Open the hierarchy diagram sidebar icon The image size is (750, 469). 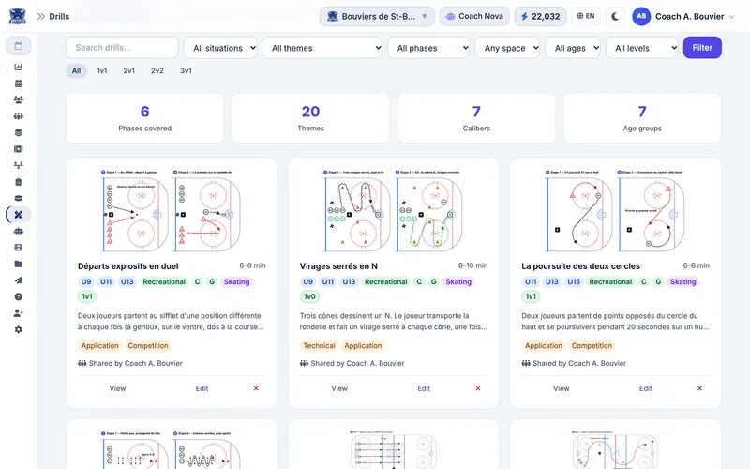[18, 165]
